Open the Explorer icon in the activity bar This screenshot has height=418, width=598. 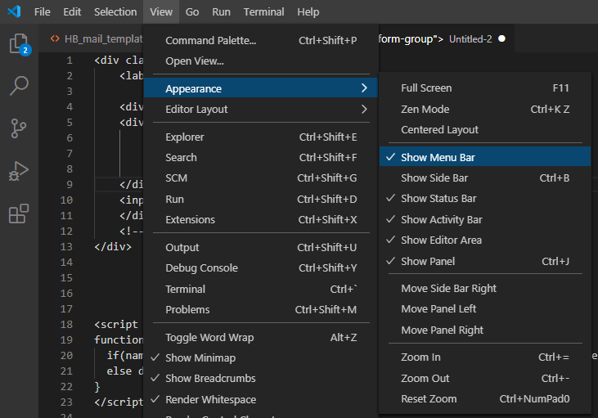click(x=18, y=43)
